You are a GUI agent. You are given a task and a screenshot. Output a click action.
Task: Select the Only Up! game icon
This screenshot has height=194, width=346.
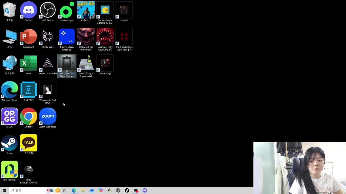point(86,12)
